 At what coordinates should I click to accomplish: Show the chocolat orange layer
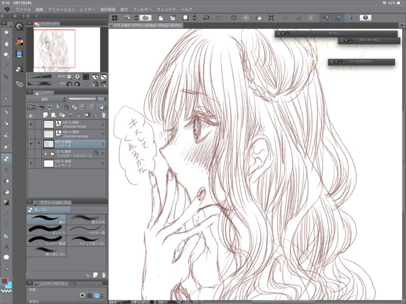tap(31, 134)
